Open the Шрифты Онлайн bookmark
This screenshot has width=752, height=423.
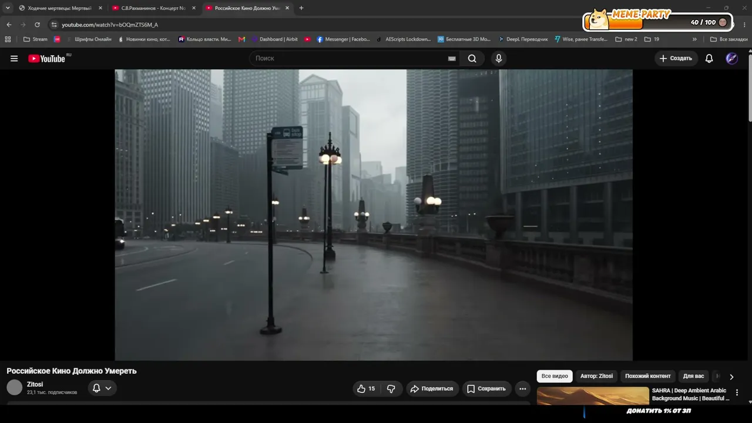88,39
